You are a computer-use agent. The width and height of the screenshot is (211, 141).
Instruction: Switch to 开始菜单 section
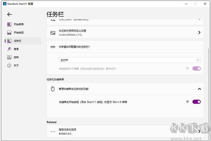coord(19,24)
